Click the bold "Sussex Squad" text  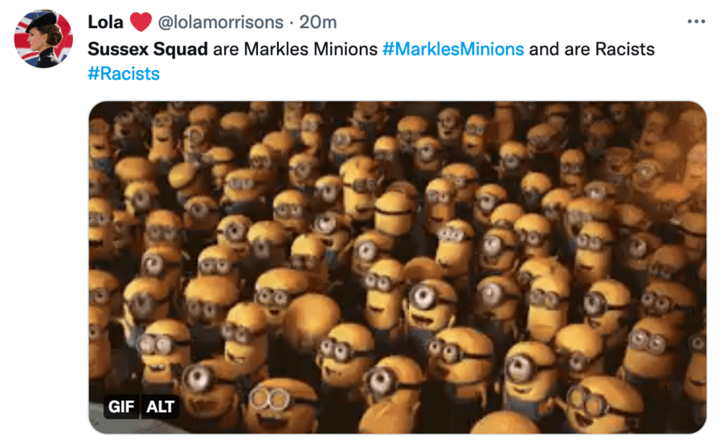pyautogui.click(x=147, y=49)
